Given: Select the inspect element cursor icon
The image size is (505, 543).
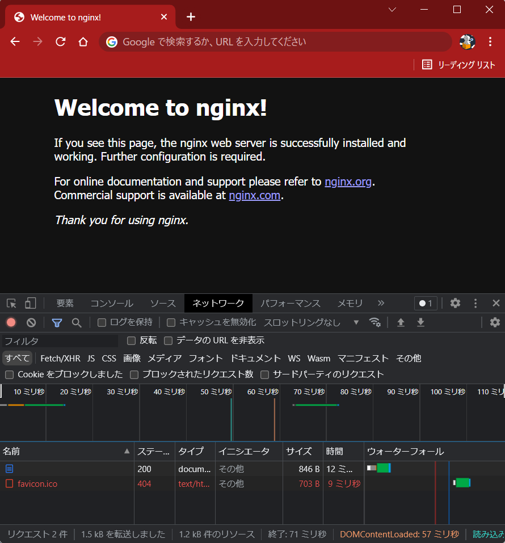Looking at the screenshot, I should coord(10,303).
